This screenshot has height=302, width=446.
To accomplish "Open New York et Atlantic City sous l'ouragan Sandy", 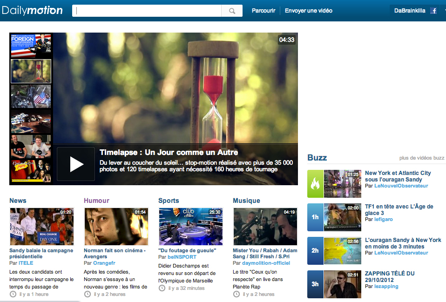I will tap(398, 176).
